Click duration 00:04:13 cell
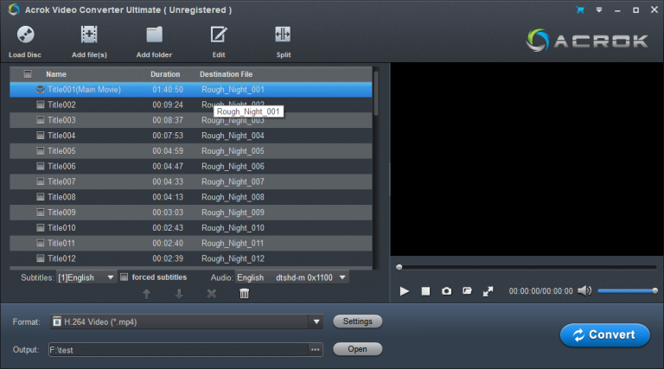Image resolution: width=664 pixels, height=369 pixels. (168, 197)
